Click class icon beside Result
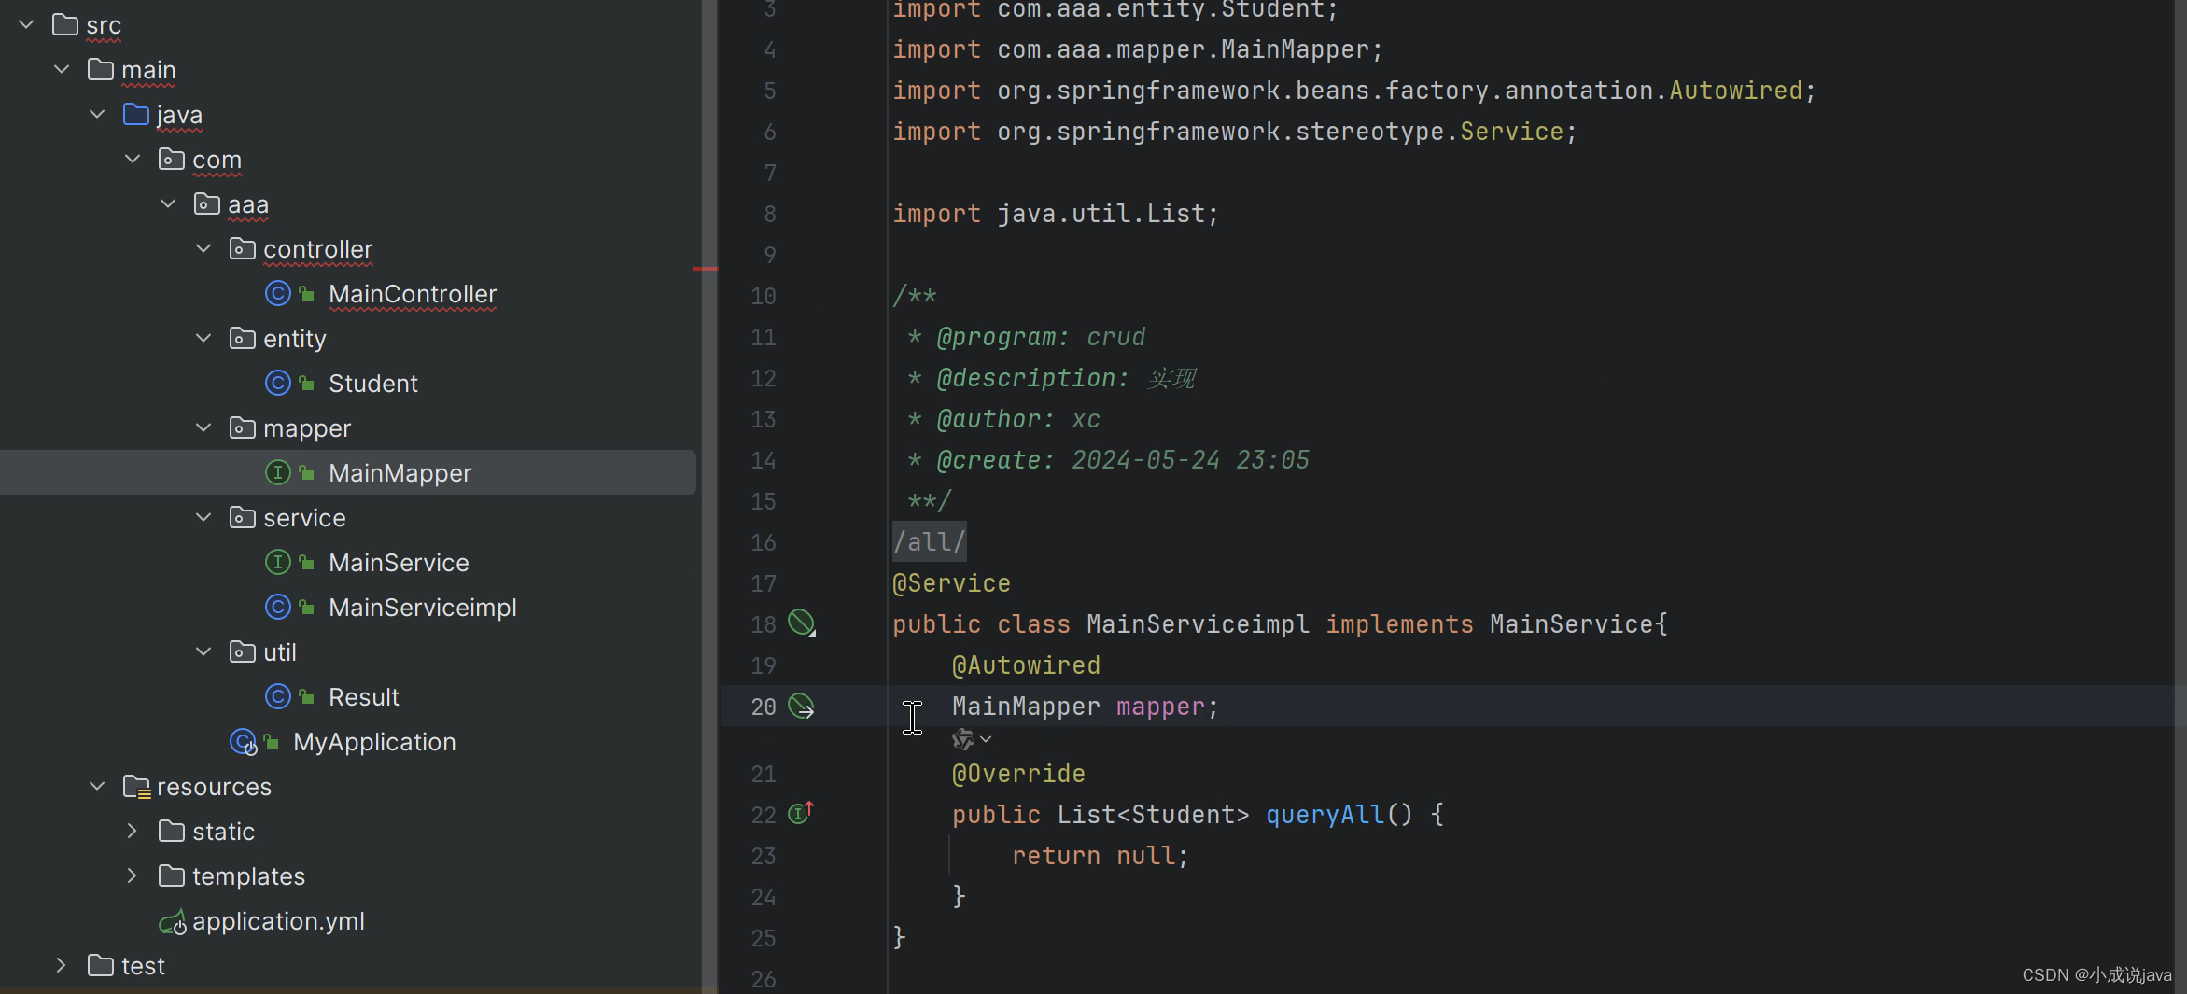This screenshot has height=994, width=2187. [277, 696]
